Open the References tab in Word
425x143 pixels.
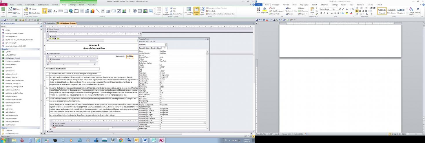pyautogui.click(x=324, y=5)
